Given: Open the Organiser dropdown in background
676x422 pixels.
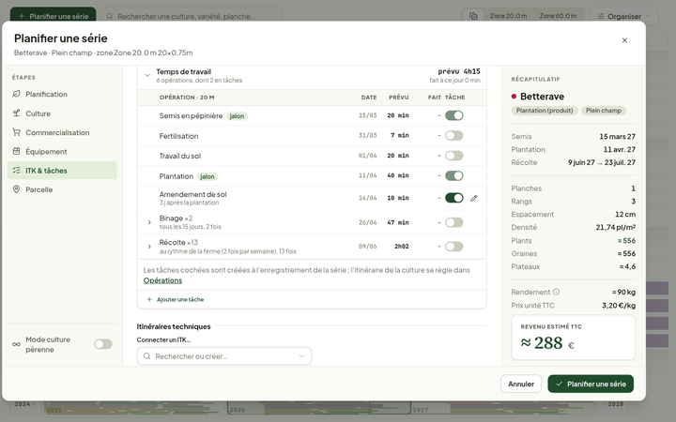Looking at the screenshot, I should click(623, 16).
